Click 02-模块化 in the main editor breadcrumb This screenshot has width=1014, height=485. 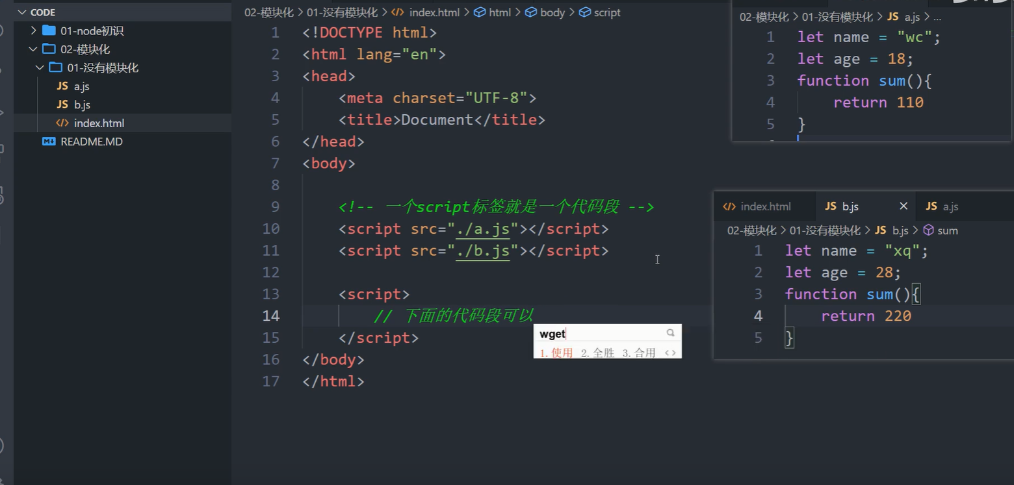[x=269, y=12]
